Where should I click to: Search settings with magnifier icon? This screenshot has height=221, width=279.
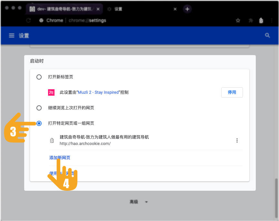(267, 35)
